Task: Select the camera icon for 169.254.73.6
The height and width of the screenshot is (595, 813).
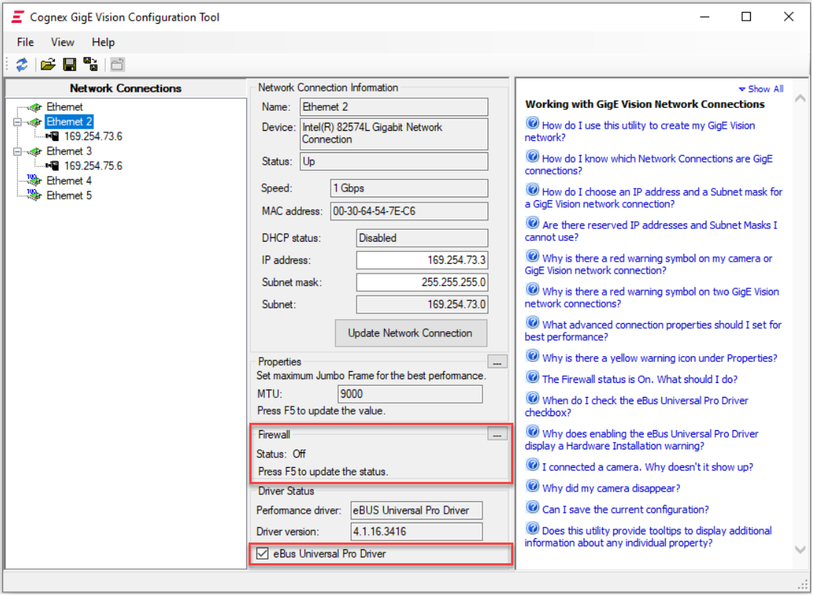Action: [53, 137]
